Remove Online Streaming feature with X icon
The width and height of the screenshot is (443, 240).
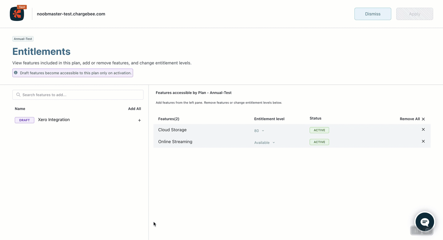pyautogui.click(x=423, y=141)
